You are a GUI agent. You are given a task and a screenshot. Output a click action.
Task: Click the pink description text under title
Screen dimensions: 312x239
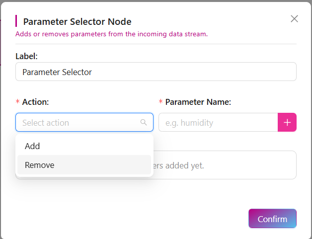[111, 34]
